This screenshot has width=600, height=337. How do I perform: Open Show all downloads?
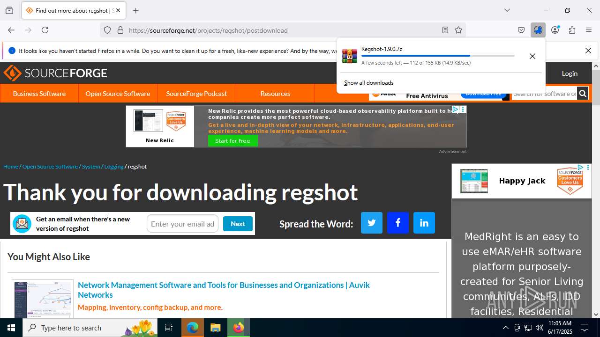pyautogui.click(x=369, y=83)
